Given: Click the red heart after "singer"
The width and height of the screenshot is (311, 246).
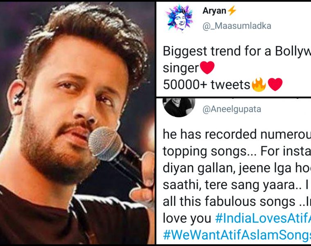Looking at the screenshot, I should click(x=207, y=68).
